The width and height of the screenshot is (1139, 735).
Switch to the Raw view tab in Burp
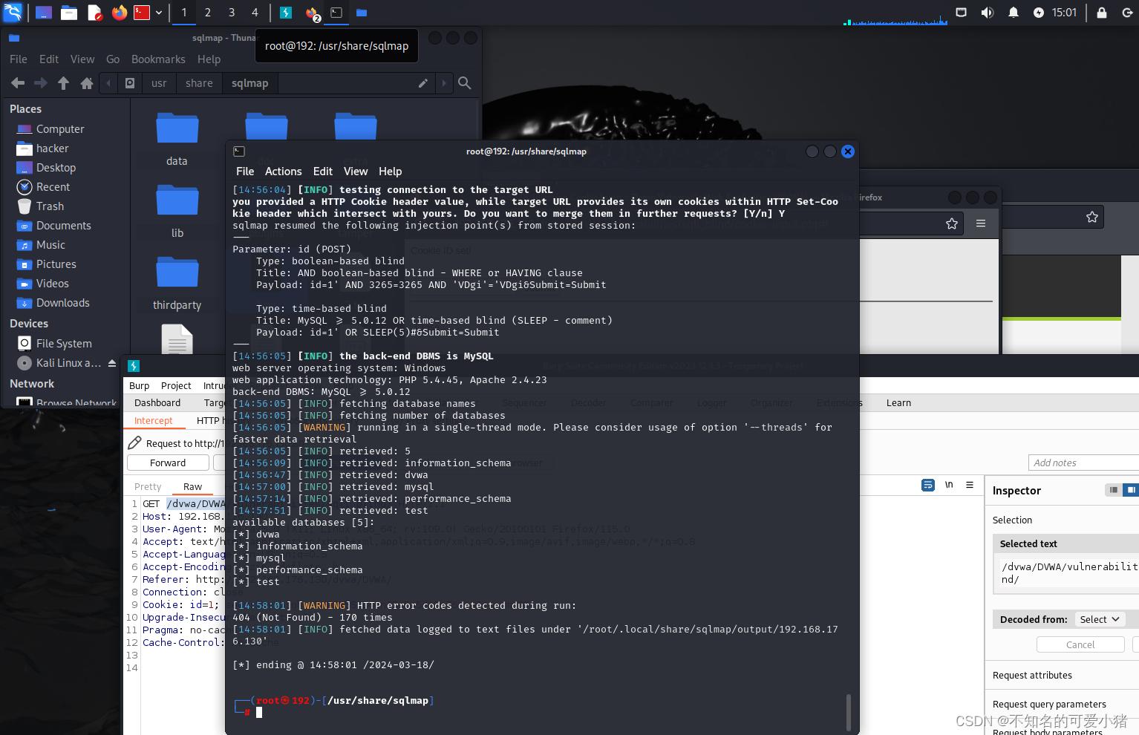pyautogui.click(x=192, y=487)
